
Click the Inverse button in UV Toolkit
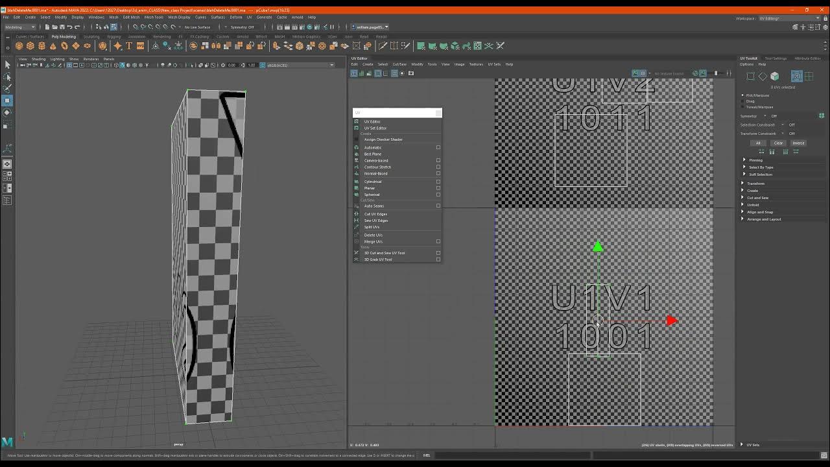point(798,143)
